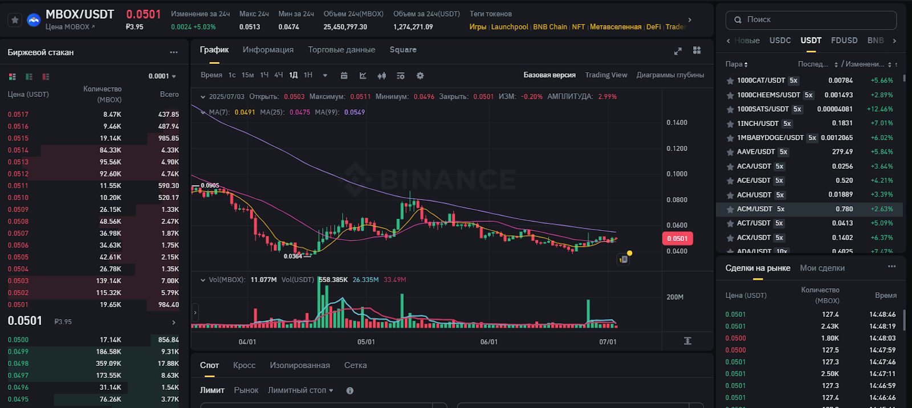Open info icon next to Лимитный стоп

pyautogui.click(x=350, y=391)
